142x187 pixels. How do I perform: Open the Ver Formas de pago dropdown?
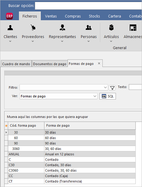click(x=59, y=96)
